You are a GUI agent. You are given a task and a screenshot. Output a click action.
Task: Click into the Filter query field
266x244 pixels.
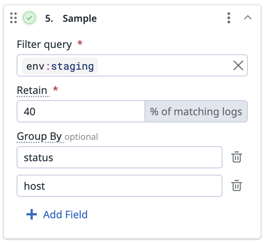(x=132, y=65)
